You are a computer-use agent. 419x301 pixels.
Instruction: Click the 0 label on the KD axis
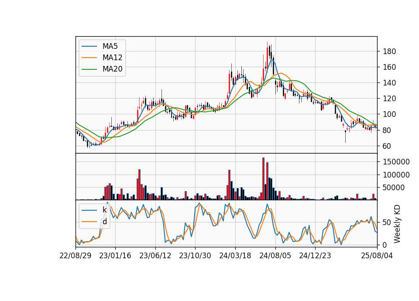click(x=385, y=245)
